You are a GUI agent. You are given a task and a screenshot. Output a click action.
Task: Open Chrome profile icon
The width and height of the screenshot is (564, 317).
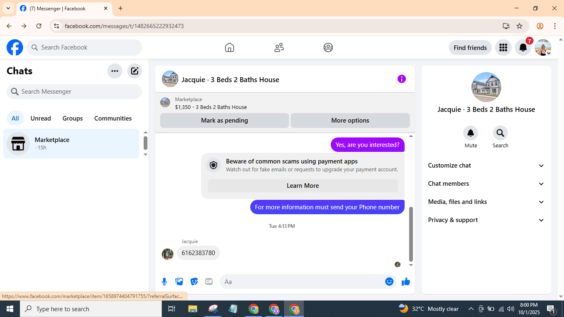coord(540,26)
